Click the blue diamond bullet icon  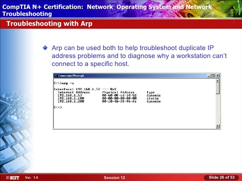(x=45, y=48)
